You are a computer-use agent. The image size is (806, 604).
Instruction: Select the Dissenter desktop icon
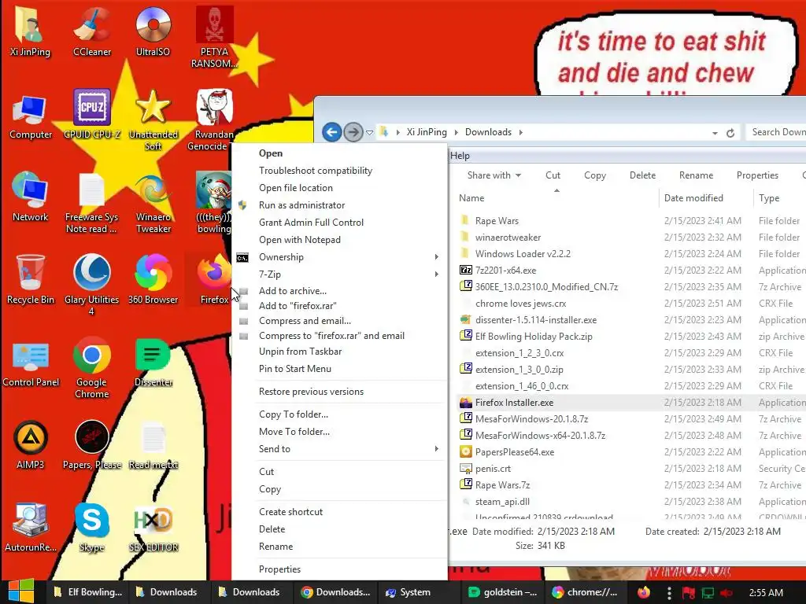pyautogui.click(x=153, y=363)
